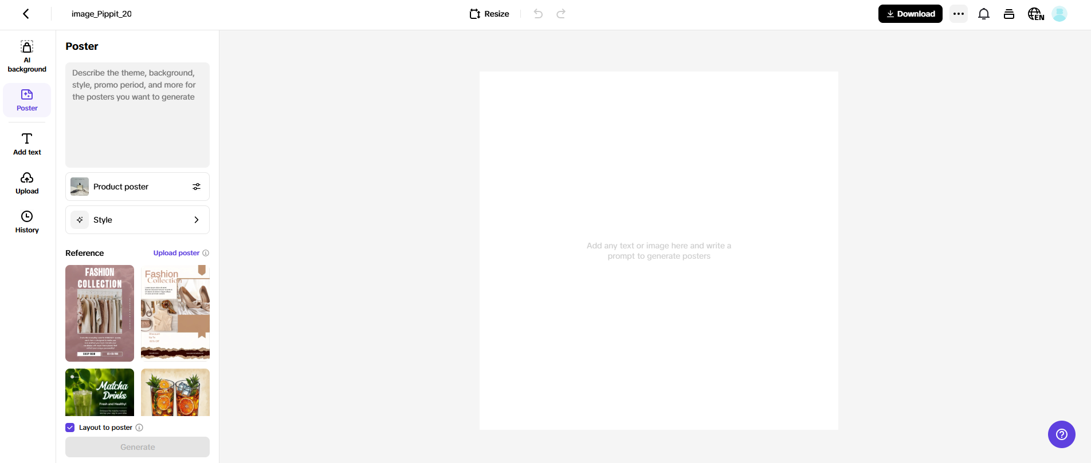Show info about Layout to poster
Screen dimensions: 1091x463
(139, 428)
